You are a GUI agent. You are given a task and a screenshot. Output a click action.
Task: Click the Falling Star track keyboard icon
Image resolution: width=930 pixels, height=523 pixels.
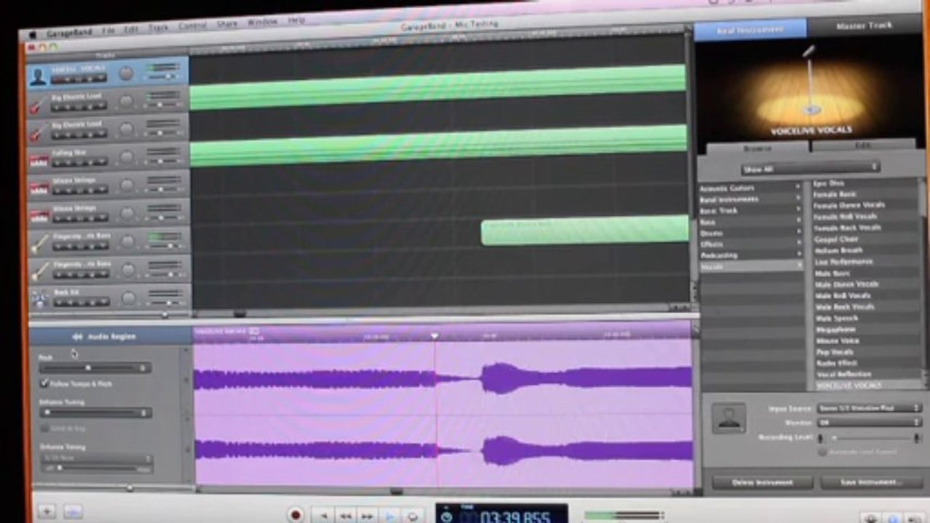click(x=38, y=159)
